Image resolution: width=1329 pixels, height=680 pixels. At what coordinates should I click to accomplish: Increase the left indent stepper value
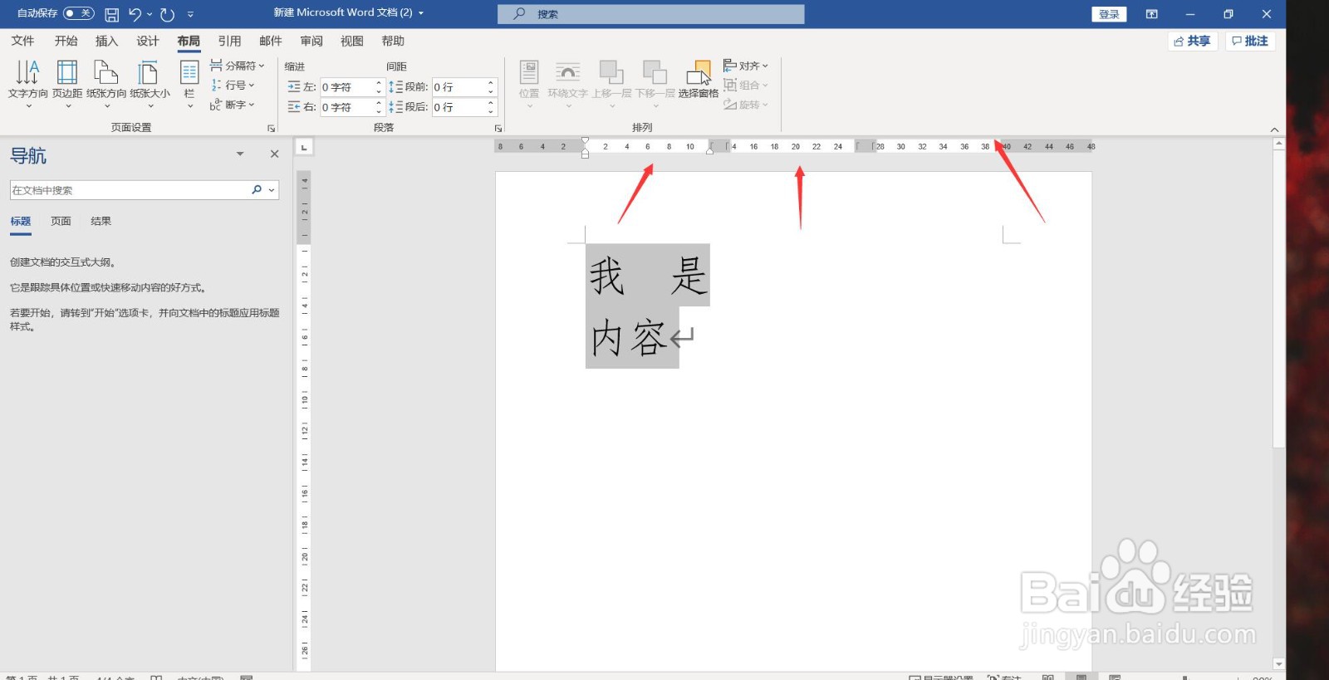(x=379, y=83)
